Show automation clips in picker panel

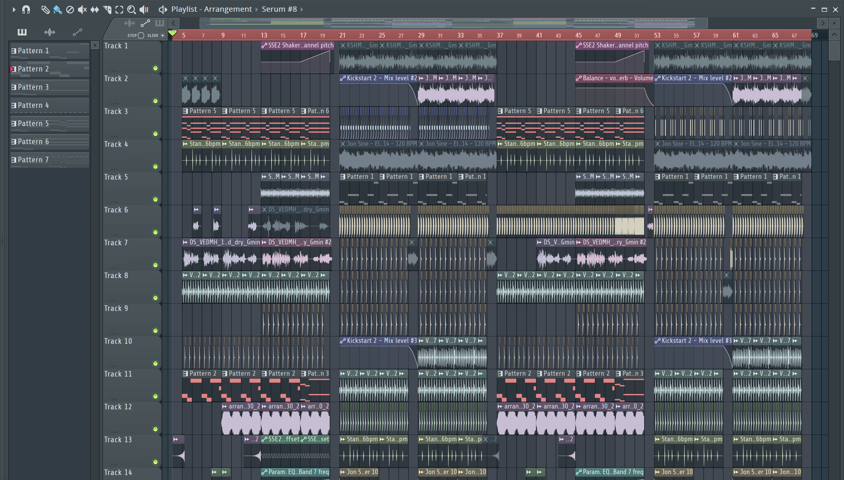(77, 32)
